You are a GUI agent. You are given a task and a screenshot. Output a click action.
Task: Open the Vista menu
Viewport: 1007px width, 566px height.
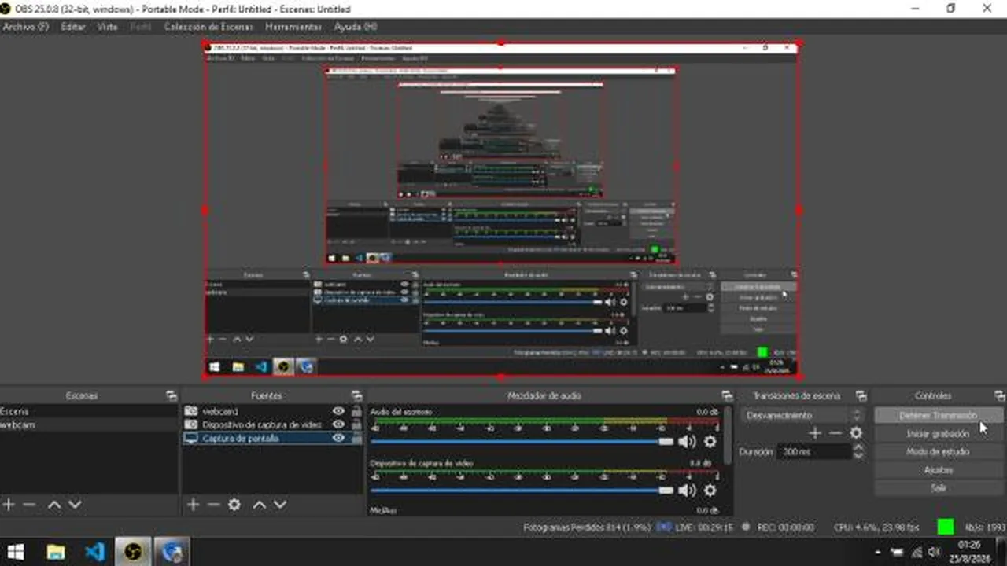pyautogui.click(x=108, y=27)
